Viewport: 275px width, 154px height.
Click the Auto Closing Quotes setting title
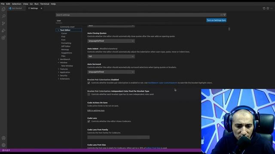point(97,33)
